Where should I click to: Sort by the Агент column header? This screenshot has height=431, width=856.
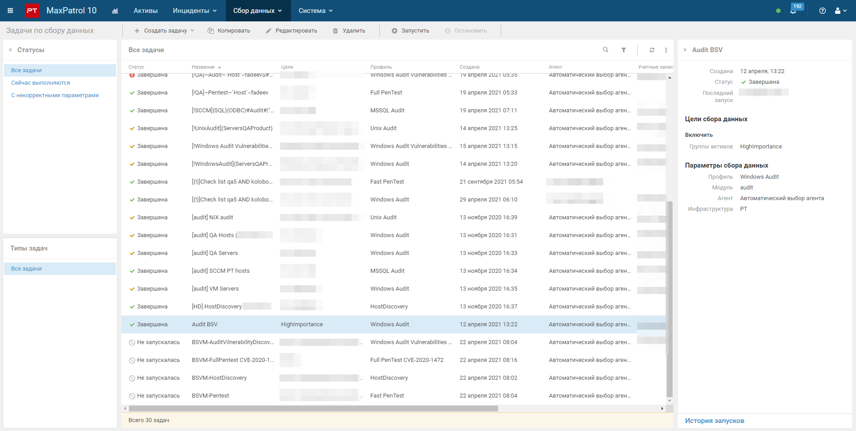click(555, 67)
